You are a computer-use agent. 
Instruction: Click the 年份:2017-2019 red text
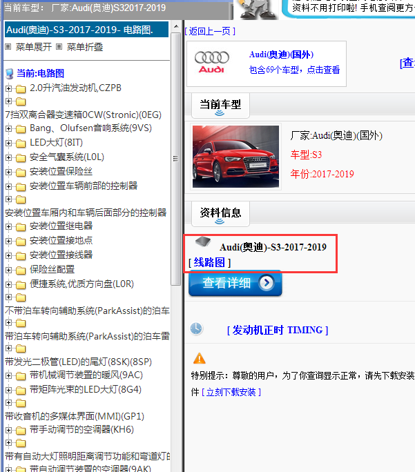pos(322,174)
